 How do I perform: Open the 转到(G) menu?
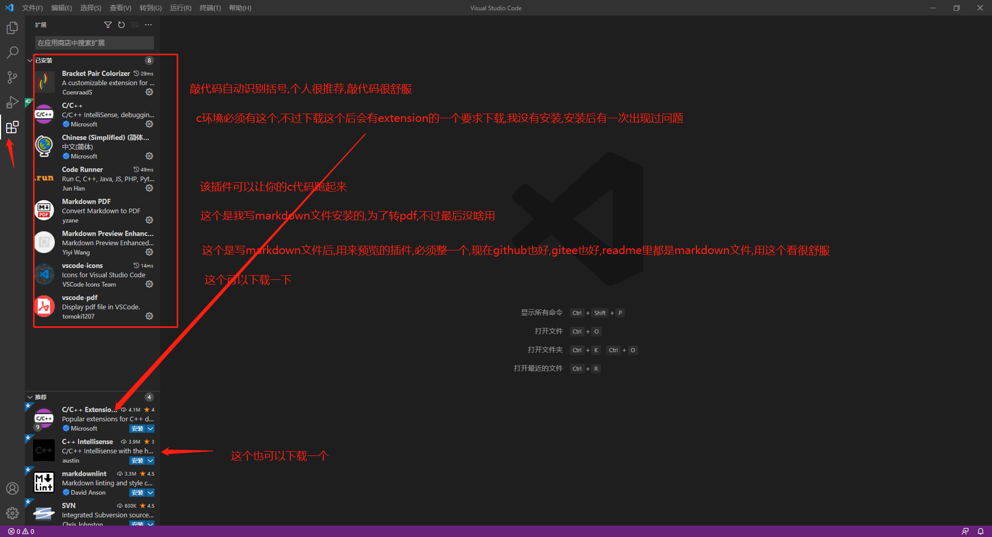click(150, 8)
